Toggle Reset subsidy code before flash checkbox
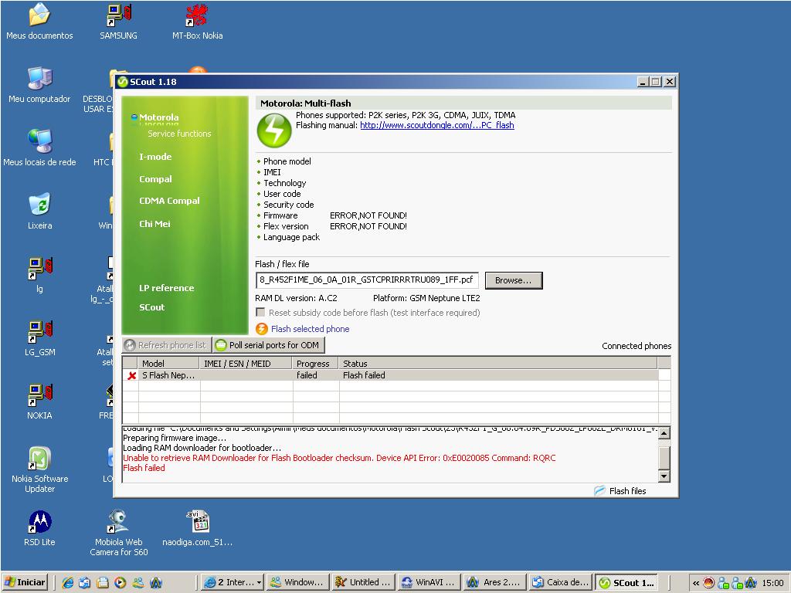Viewport: 791px width, 593px height. pyautogui.click(x=260, y=313)
